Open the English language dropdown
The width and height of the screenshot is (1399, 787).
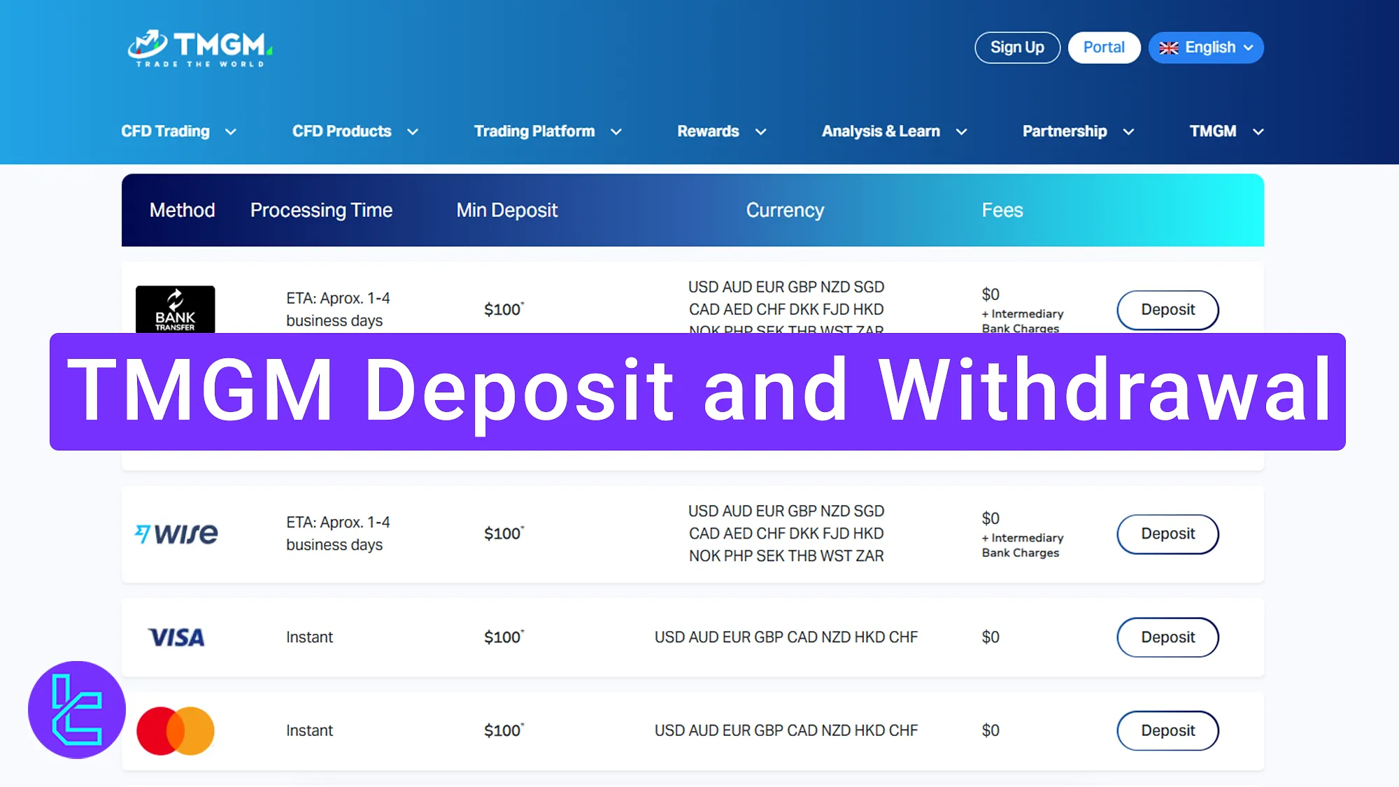pos(1206,48)
